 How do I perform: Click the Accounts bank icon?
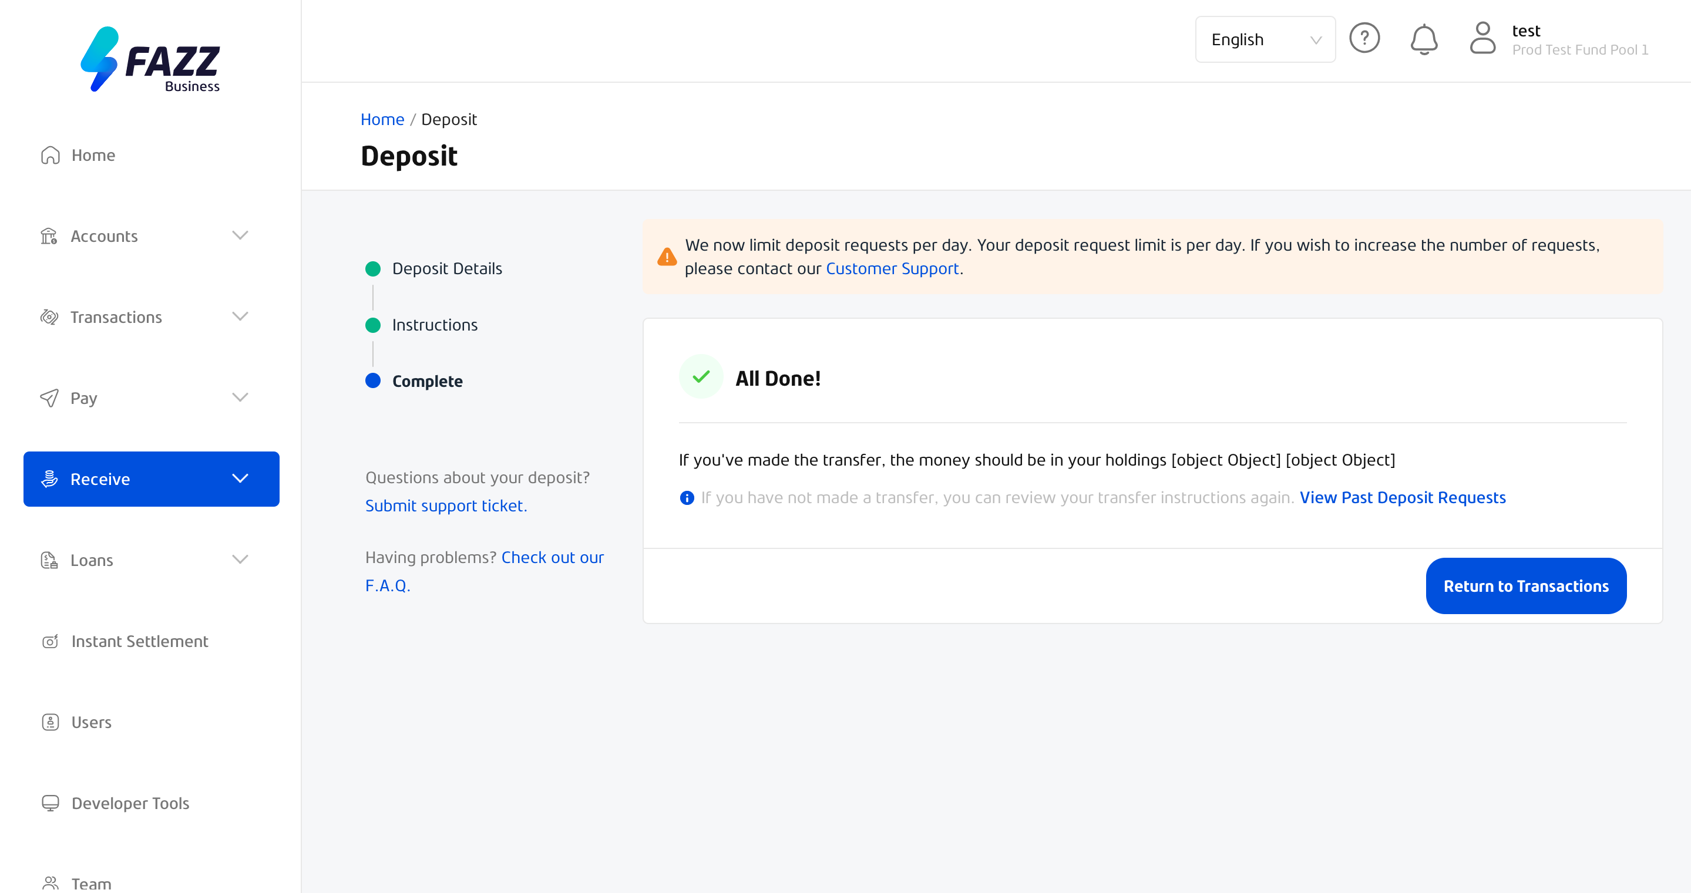pos(49,235)
